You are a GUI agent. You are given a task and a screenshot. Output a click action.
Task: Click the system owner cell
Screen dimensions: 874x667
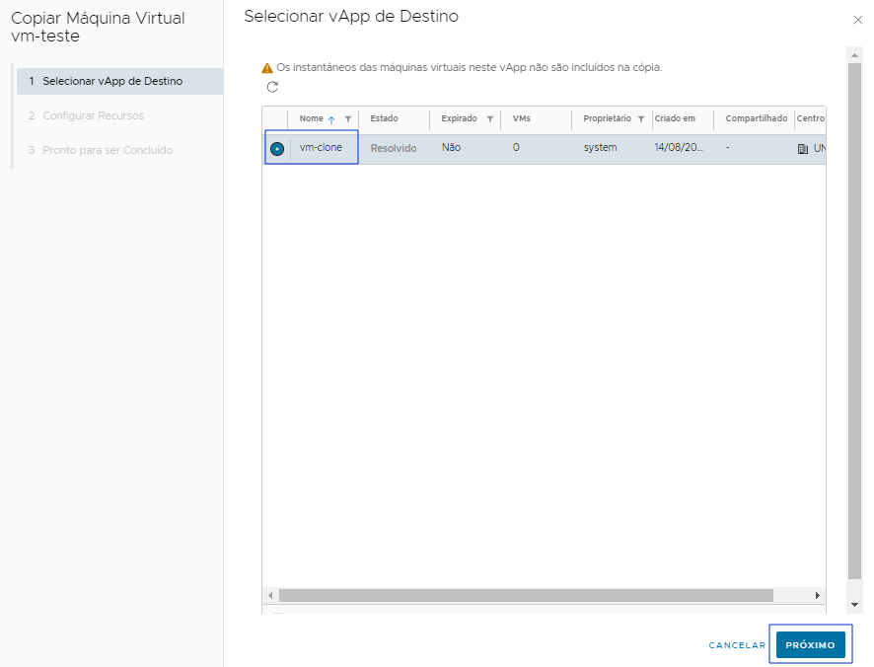(x=600, y=148)
